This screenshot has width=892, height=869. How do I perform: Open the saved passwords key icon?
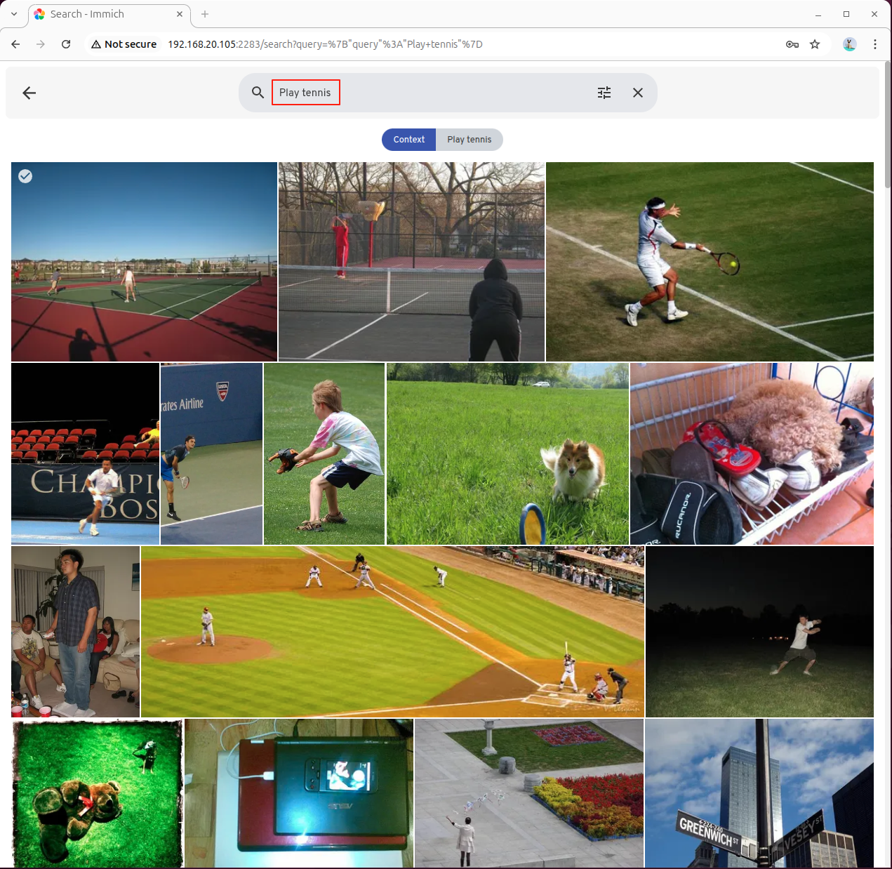792,44
